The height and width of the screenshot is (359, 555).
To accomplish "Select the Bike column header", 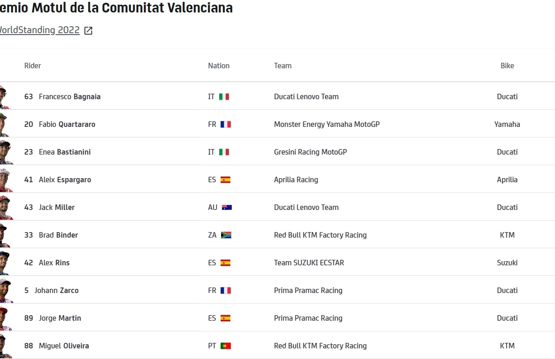I will (x=507, y=66).
